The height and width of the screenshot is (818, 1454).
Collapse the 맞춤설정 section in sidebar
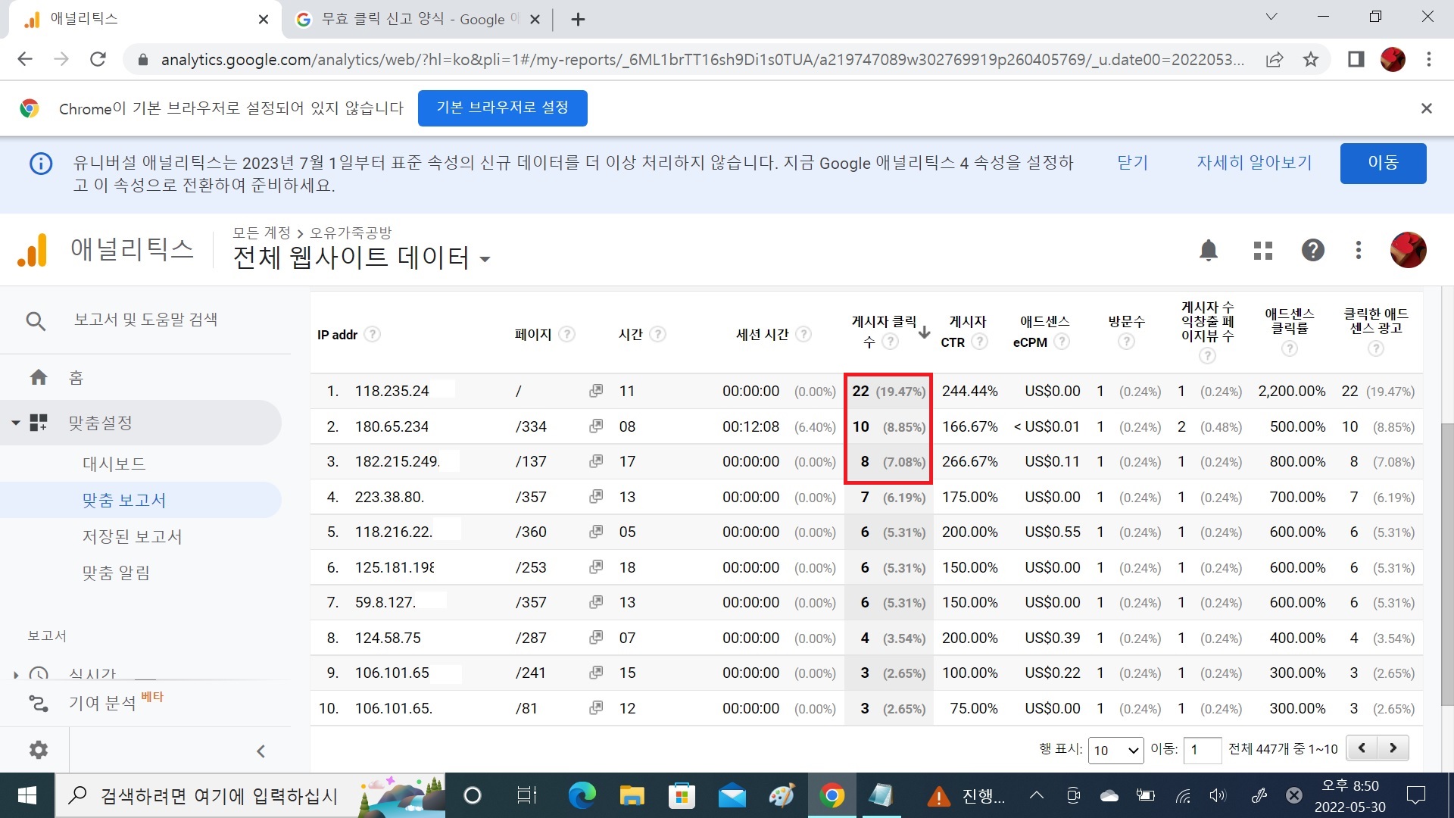(x=16, y=423)
